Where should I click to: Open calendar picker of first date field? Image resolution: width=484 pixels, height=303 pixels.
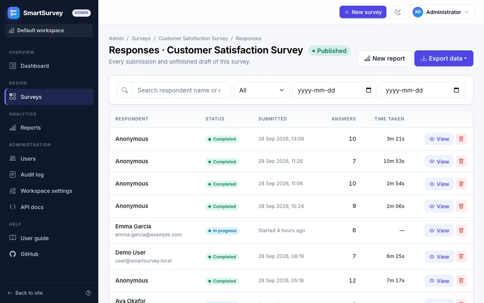tap(369, 90)
